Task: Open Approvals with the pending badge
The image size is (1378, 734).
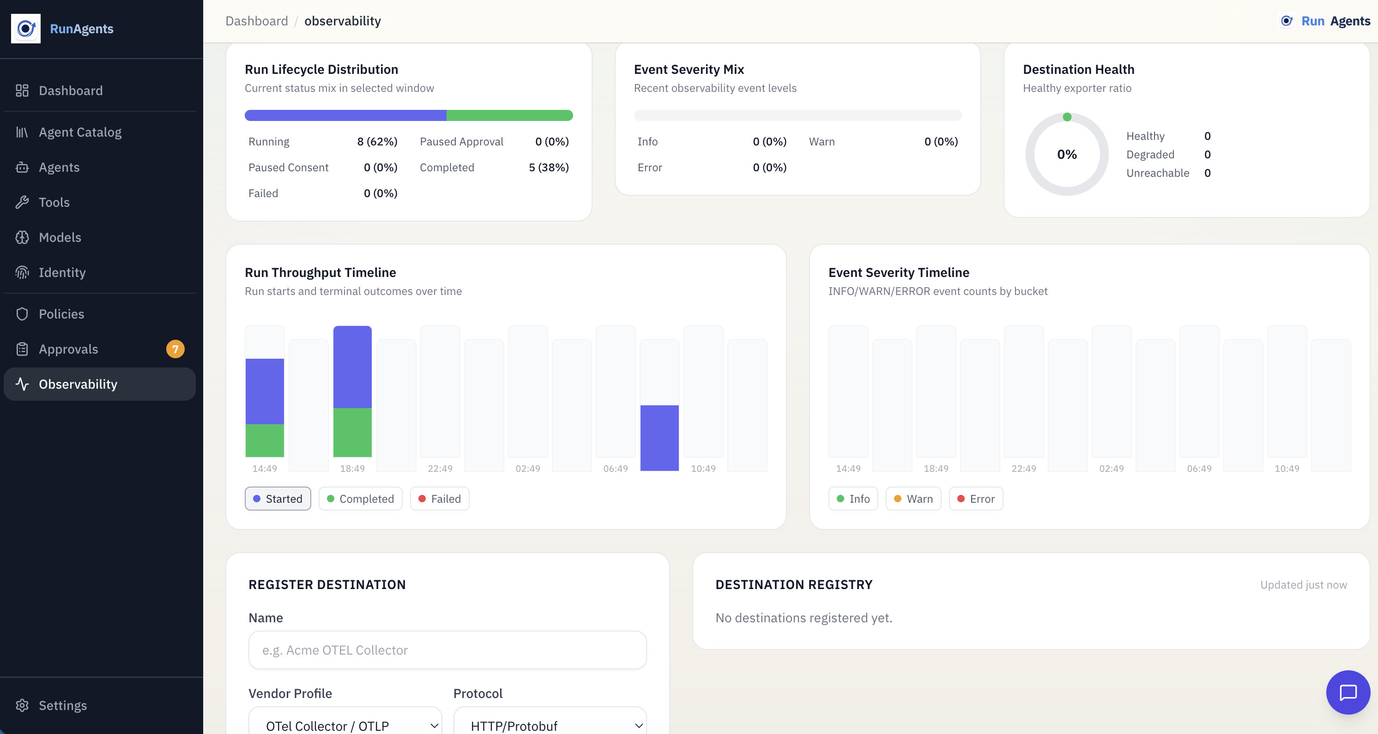Action: pos(68,349)
